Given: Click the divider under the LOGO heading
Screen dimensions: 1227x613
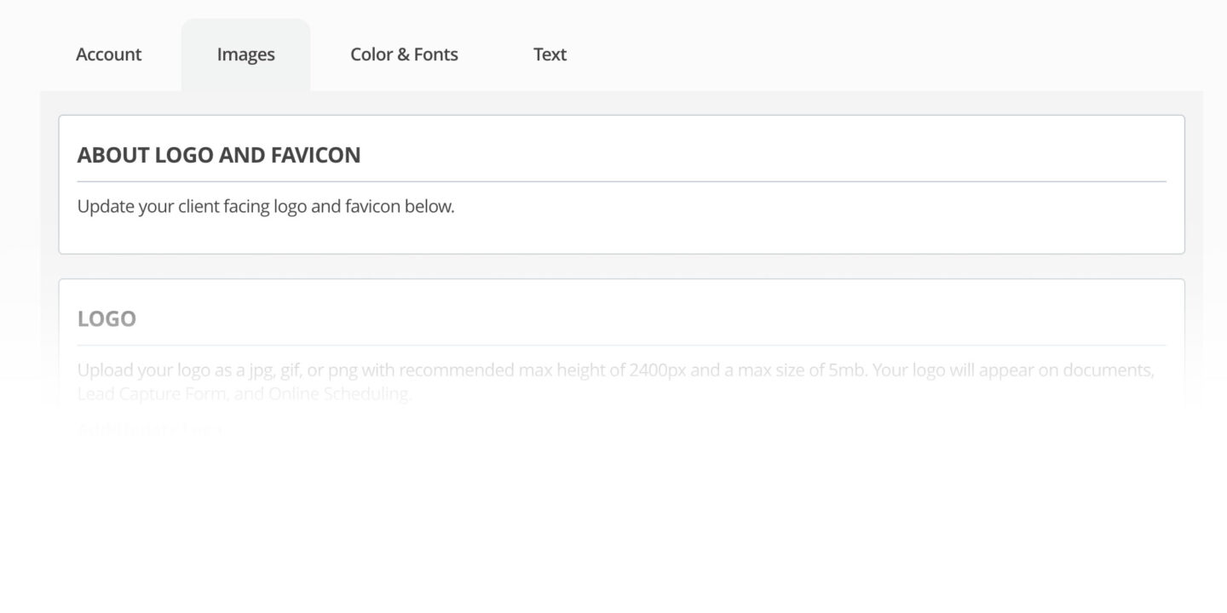Looking at the screenshot, I should pyautogui.click(x=621, y=345).
